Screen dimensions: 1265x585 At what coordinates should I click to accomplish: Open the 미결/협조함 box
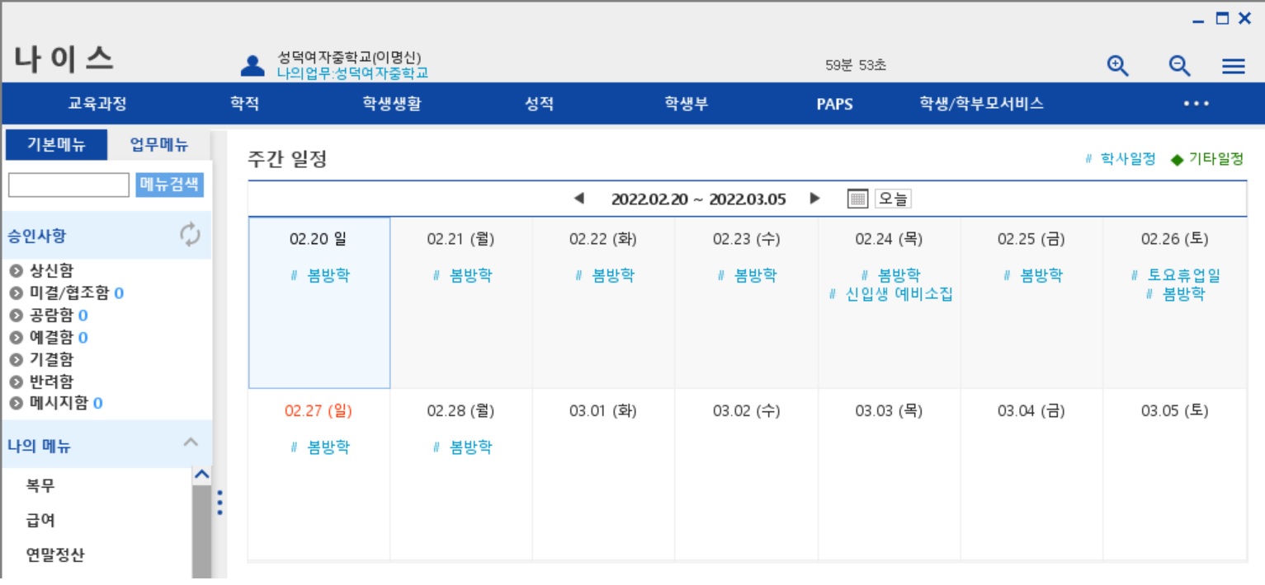click(x=69, y=292)
